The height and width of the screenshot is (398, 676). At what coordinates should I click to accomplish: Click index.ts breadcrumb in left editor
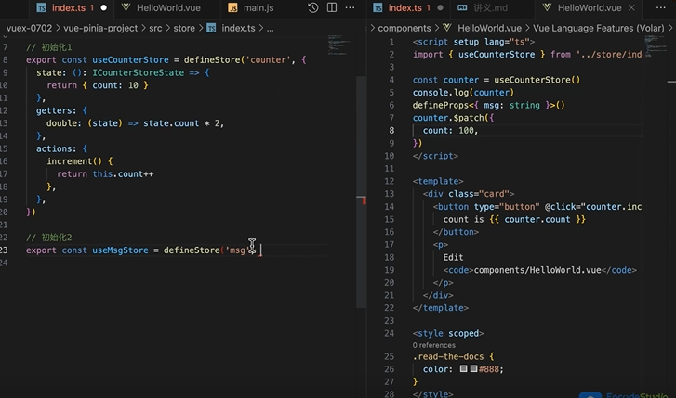point(238,28)
